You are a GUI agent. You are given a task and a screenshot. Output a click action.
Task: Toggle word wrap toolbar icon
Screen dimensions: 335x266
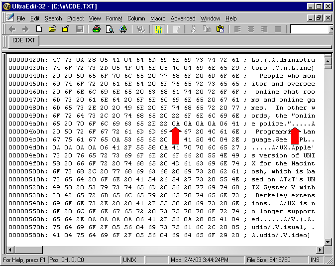pyautogui.click(x=141, y=29)
